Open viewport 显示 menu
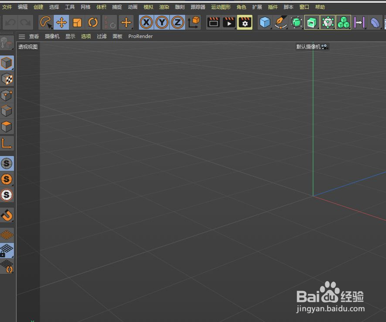The width and height of the screenshot is (386, 322). [x=70, y=36]
